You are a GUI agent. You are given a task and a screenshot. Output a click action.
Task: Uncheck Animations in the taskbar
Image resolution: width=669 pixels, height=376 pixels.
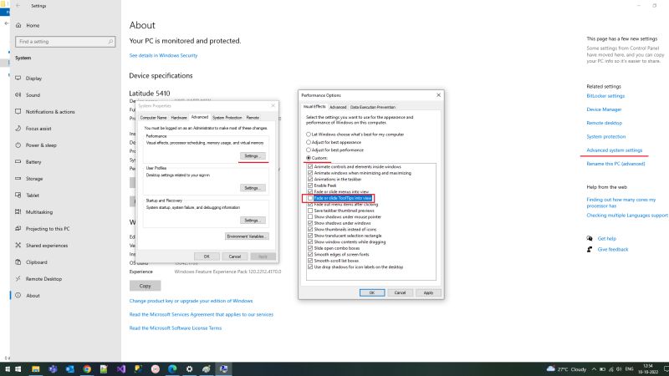pos(310,180)
